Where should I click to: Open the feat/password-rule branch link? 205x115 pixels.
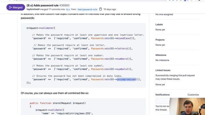pyautogui.click(x=87, y=9)
